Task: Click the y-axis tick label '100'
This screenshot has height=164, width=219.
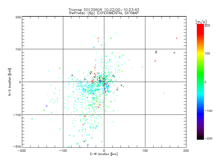Action: coord(18,49)
